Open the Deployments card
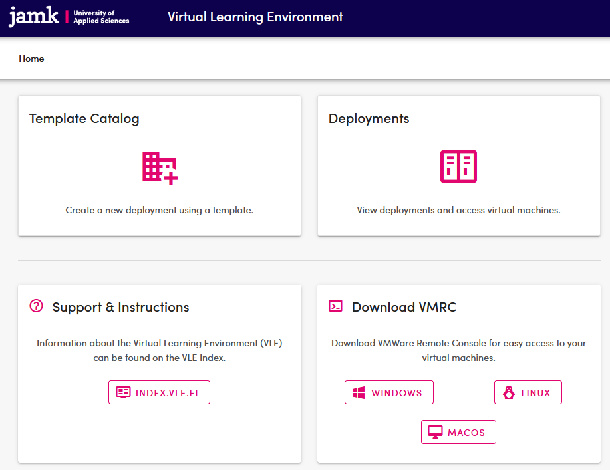The width and height of the screenshot is (610, 470). click(458, 166)
